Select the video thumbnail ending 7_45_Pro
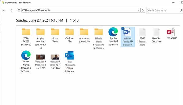Viewport: 183px width, 105px height. tap(55, 62)
